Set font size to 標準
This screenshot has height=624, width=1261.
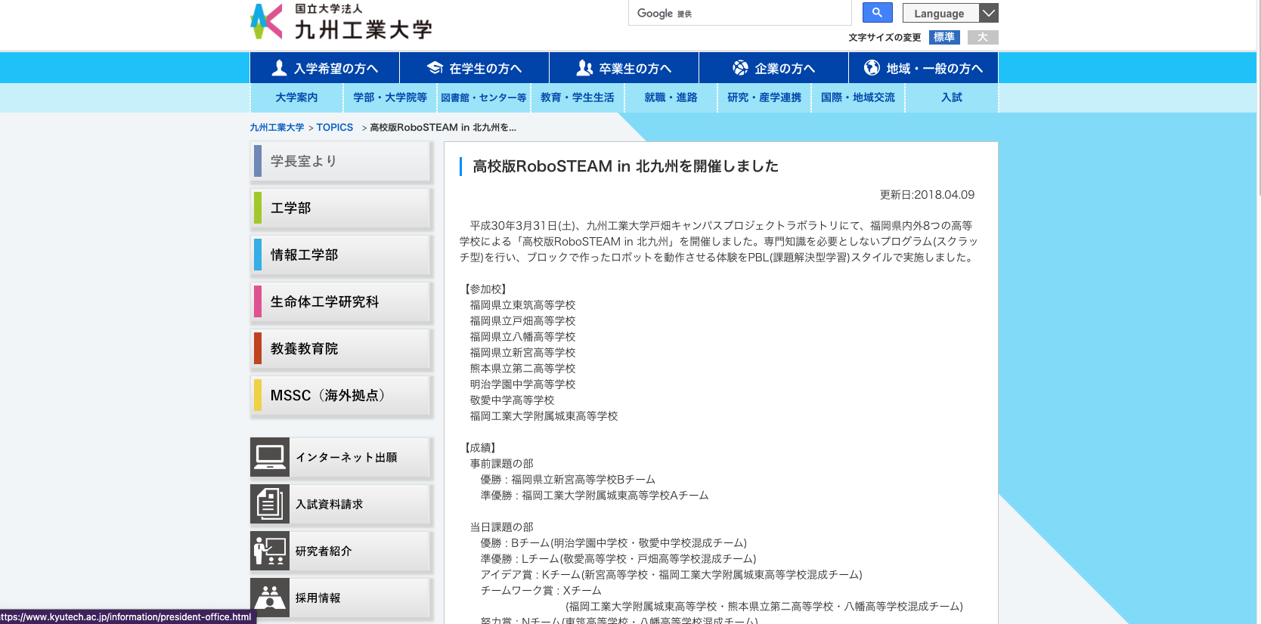pyautogui.click(x=943, y=37)
